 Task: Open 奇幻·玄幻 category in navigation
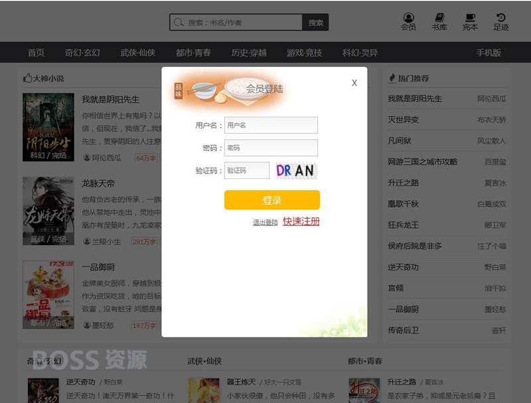pos(82,53)
